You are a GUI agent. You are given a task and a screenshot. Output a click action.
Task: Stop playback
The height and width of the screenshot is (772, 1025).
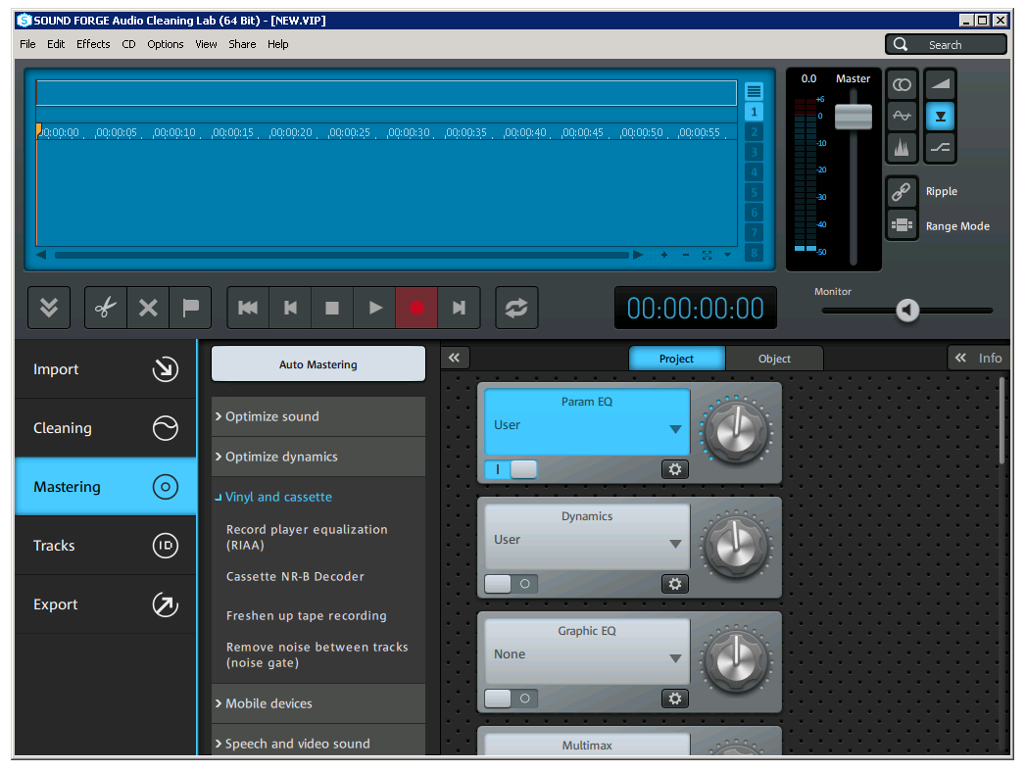click(x=332, y=308)
